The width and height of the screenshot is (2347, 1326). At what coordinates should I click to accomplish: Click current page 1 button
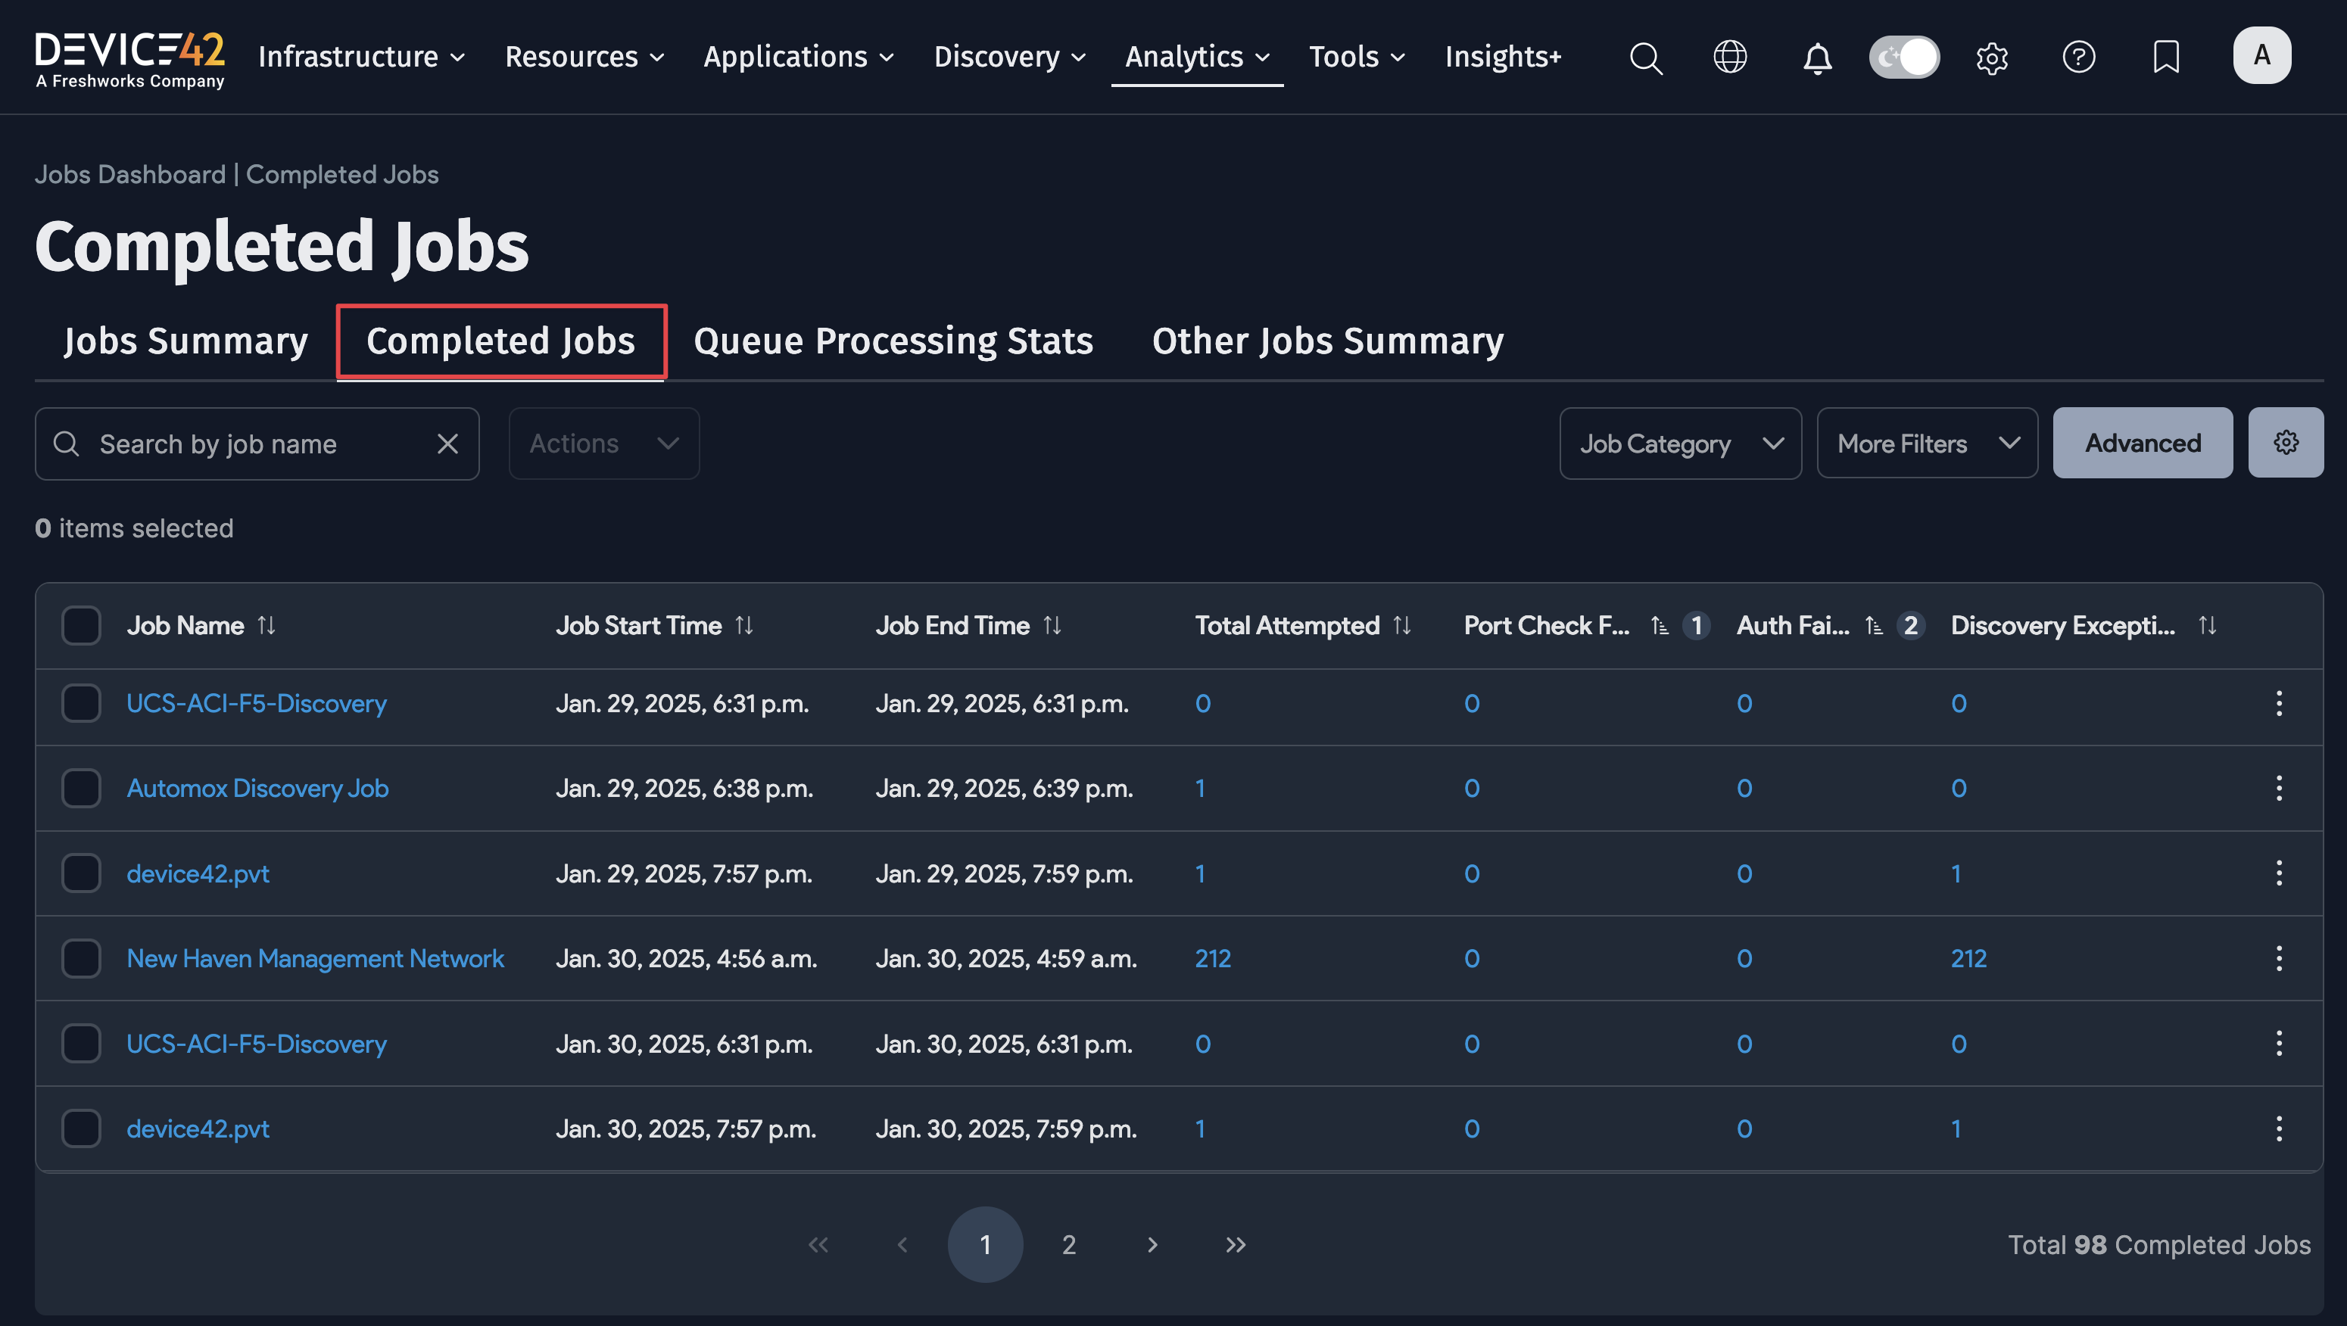(x=985, y=1244)
